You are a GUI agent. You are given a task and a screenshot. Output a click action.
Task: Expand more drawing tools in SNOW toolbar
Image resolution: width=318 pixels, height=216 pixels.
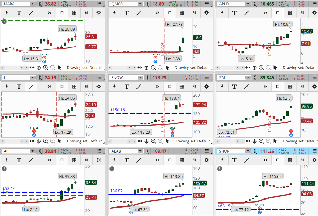157,87
